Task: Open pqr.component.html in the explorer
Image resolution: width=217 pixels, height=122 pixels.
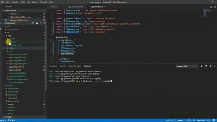Action: point(17,73)
